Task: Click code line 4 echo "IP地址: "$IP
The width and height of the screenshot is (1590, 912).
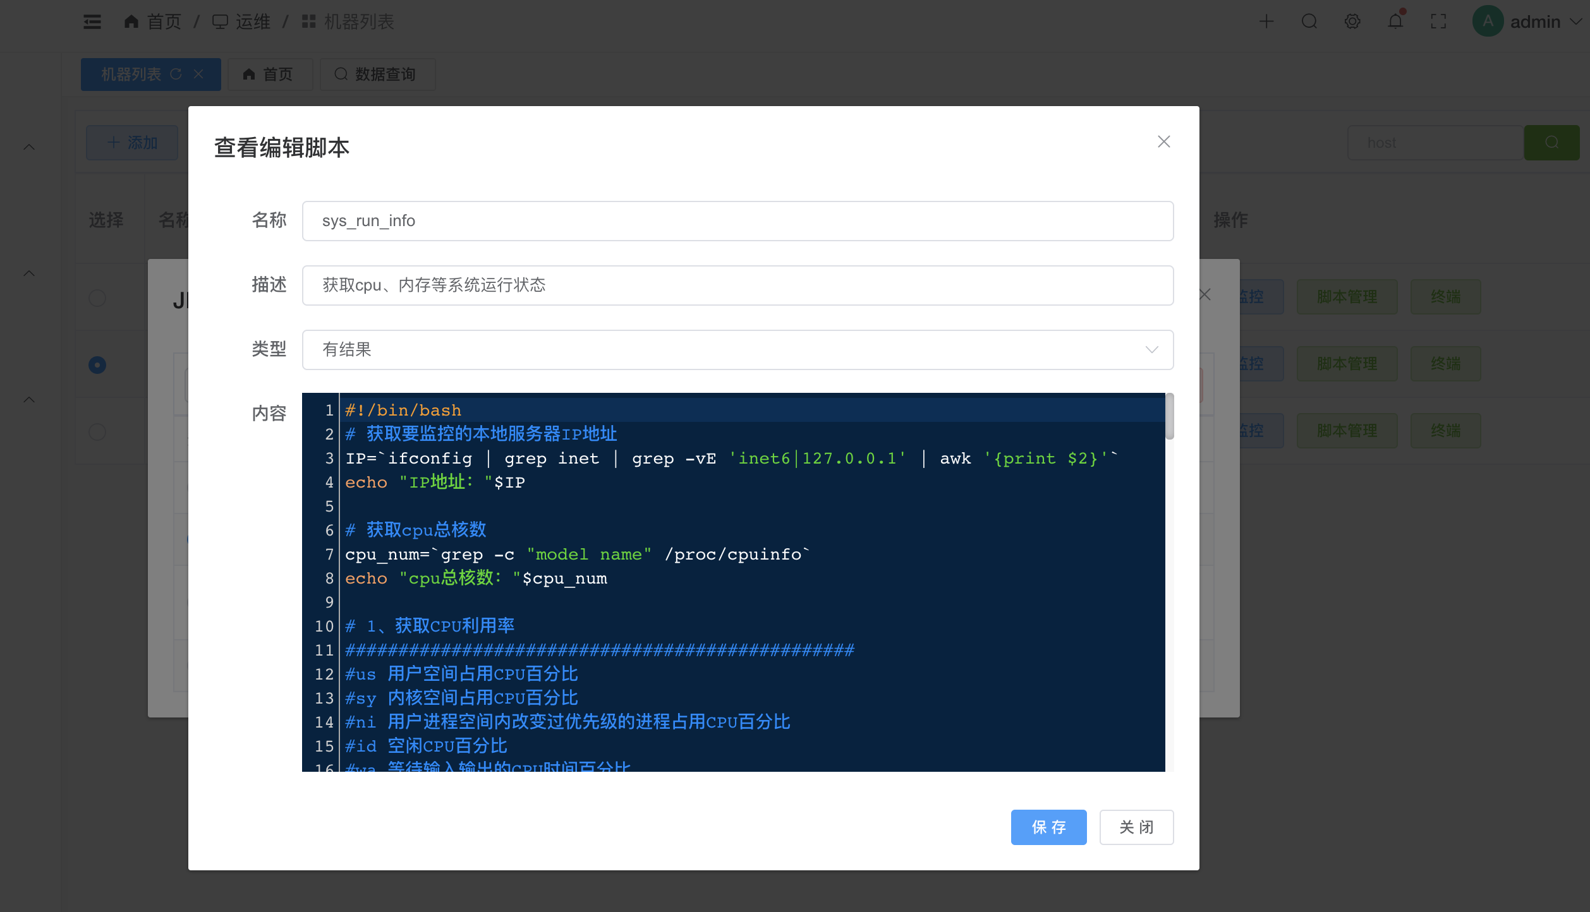Action: click(435, 483)
